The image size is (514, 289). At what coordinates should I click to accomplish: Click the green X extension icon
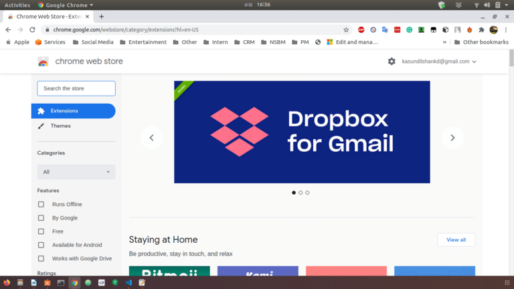(421, 30)
